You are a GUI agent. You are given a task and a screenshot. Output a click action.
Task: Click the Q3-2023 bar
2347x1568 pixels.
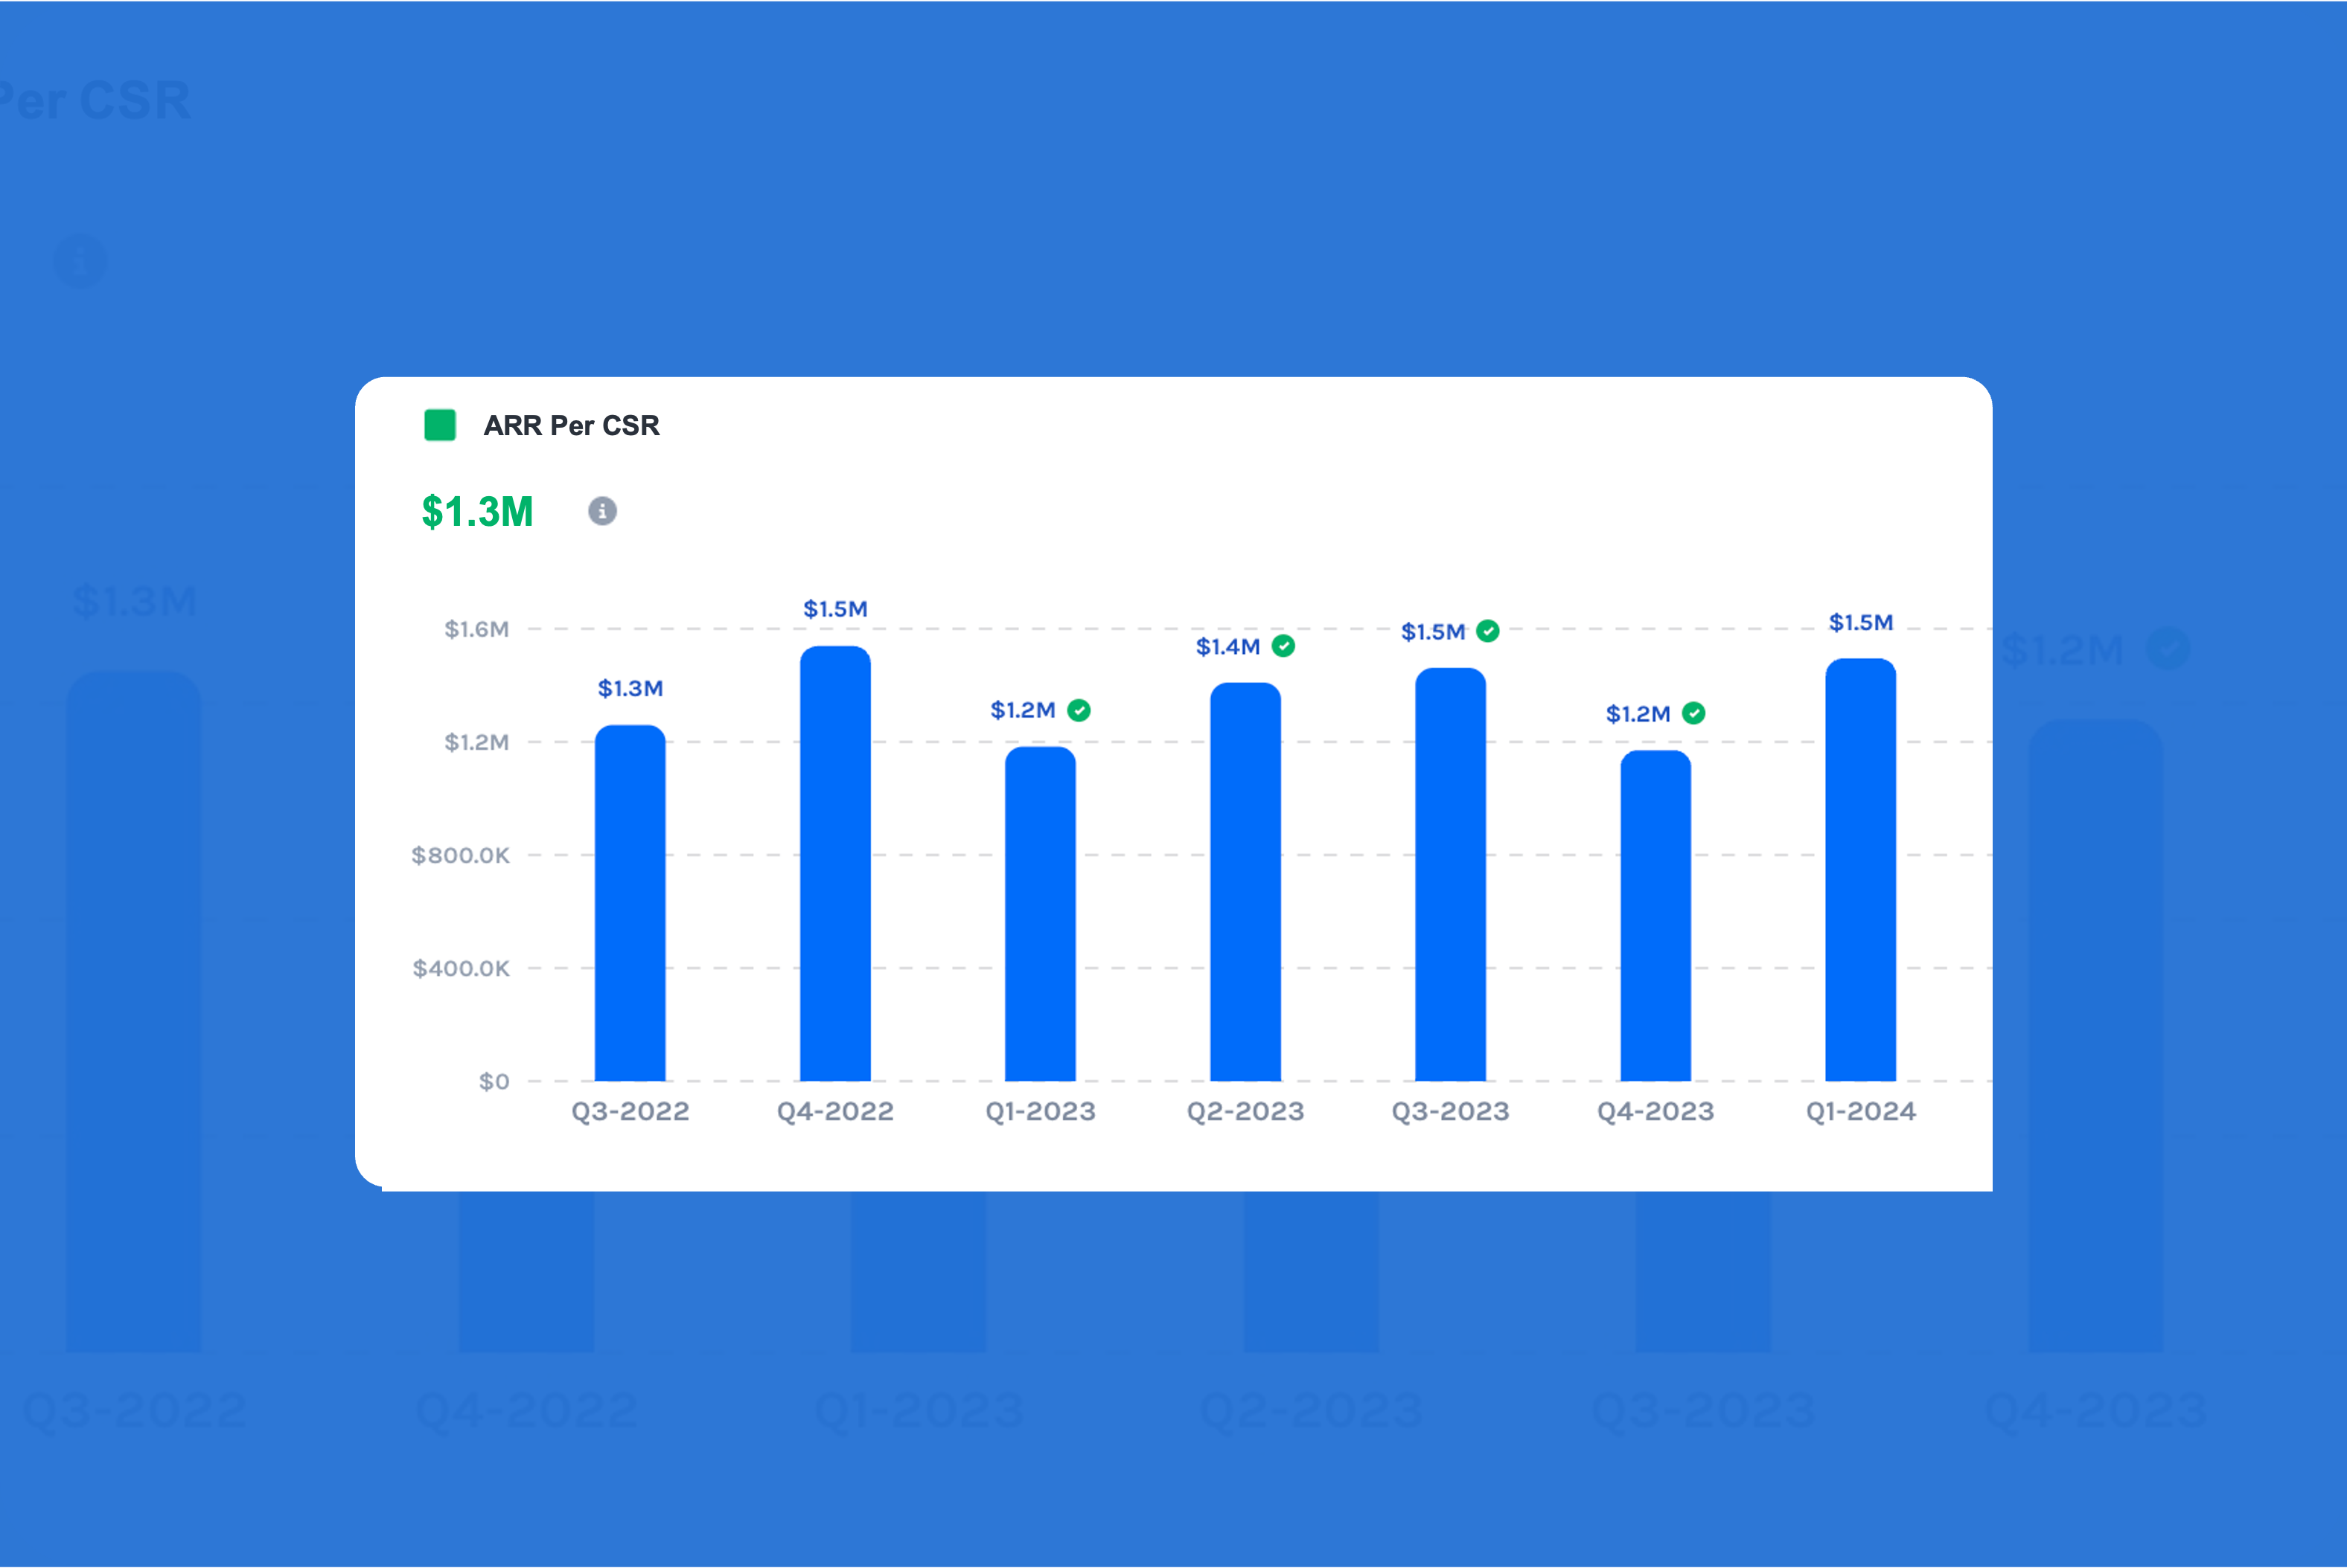click(1451, 875)
